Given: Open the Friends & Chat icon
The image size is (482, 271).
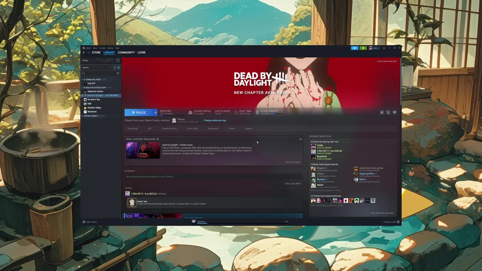Looking at the screenshot, I should [398, 222].
